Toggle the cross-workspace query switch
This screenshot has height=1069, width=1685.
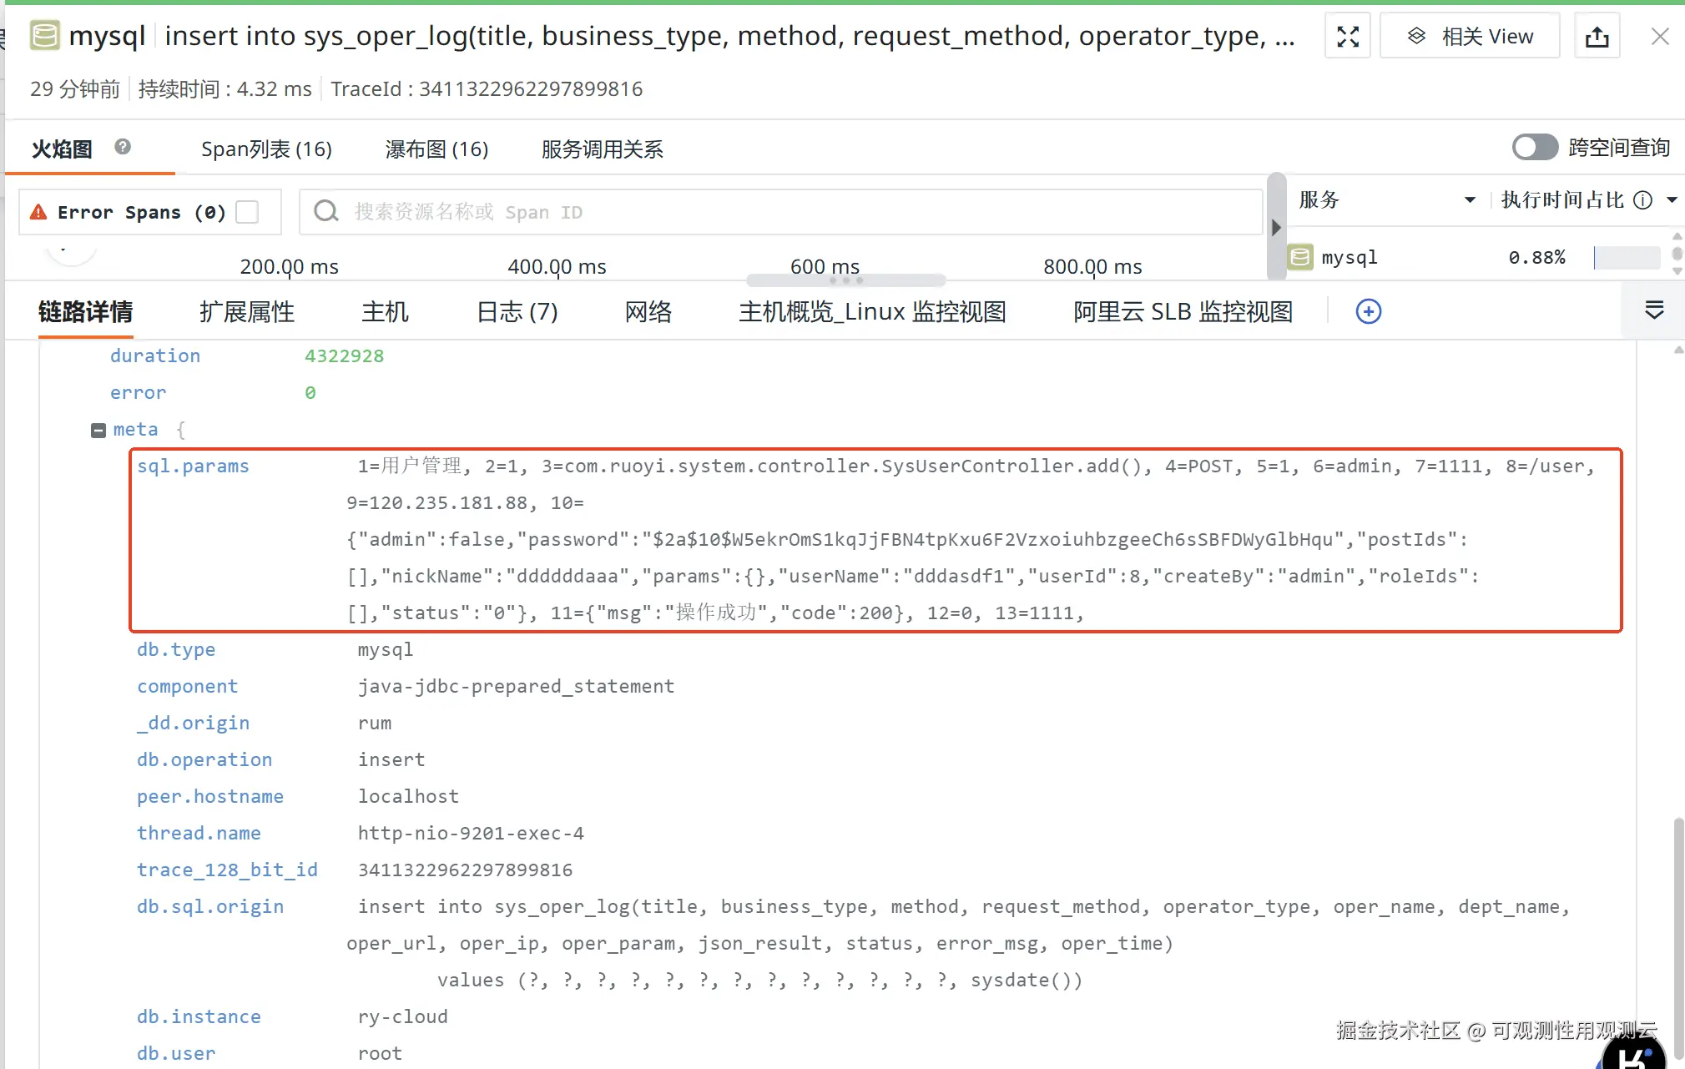[x=1534, y=148]
